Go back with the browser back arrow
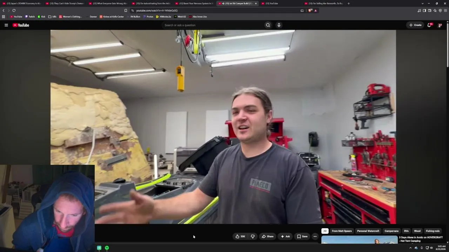The width and height of the screenshot is (449, 252). tap(4, 10)
